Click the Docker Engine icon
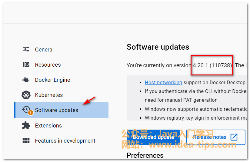The image size is (250, 162). (x=26, y=80)
